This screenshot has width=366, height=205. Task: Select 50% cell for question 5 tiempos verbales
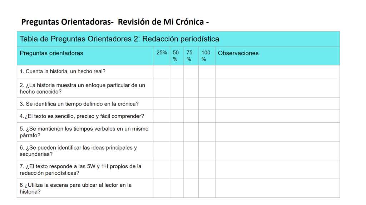(x=177, y=132)
